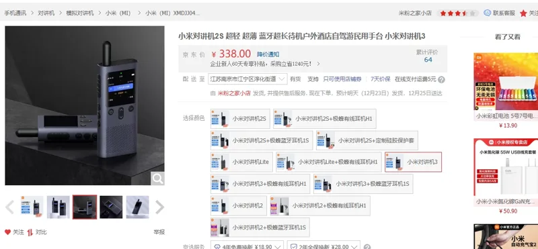Click the ¥ 50.90 charger price
This screenshot has width=538, height=249.
(x=508, y=211)
